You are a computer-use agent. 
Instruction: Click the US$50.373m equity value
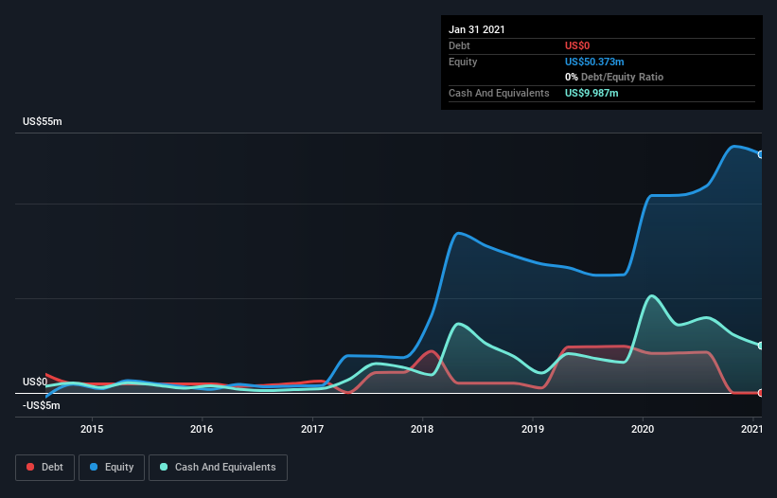(594, 62)
